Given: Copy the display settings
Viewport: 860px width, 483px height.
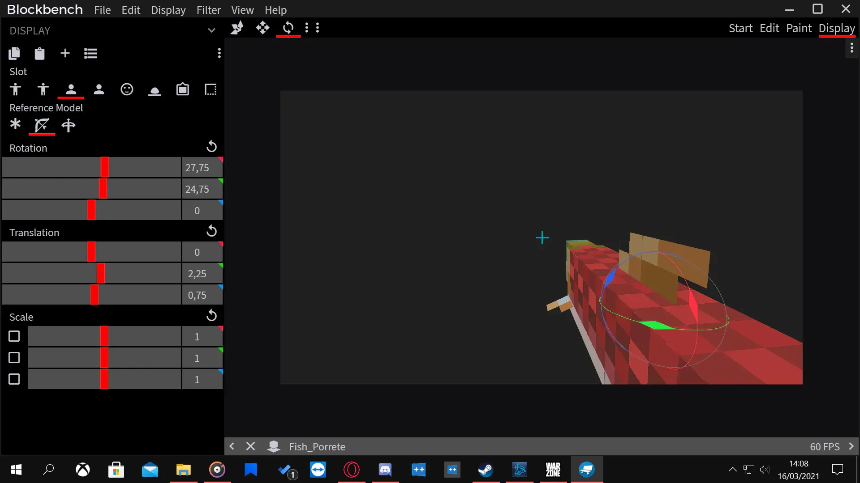Looking at the screenshot, I should (14, 54).
